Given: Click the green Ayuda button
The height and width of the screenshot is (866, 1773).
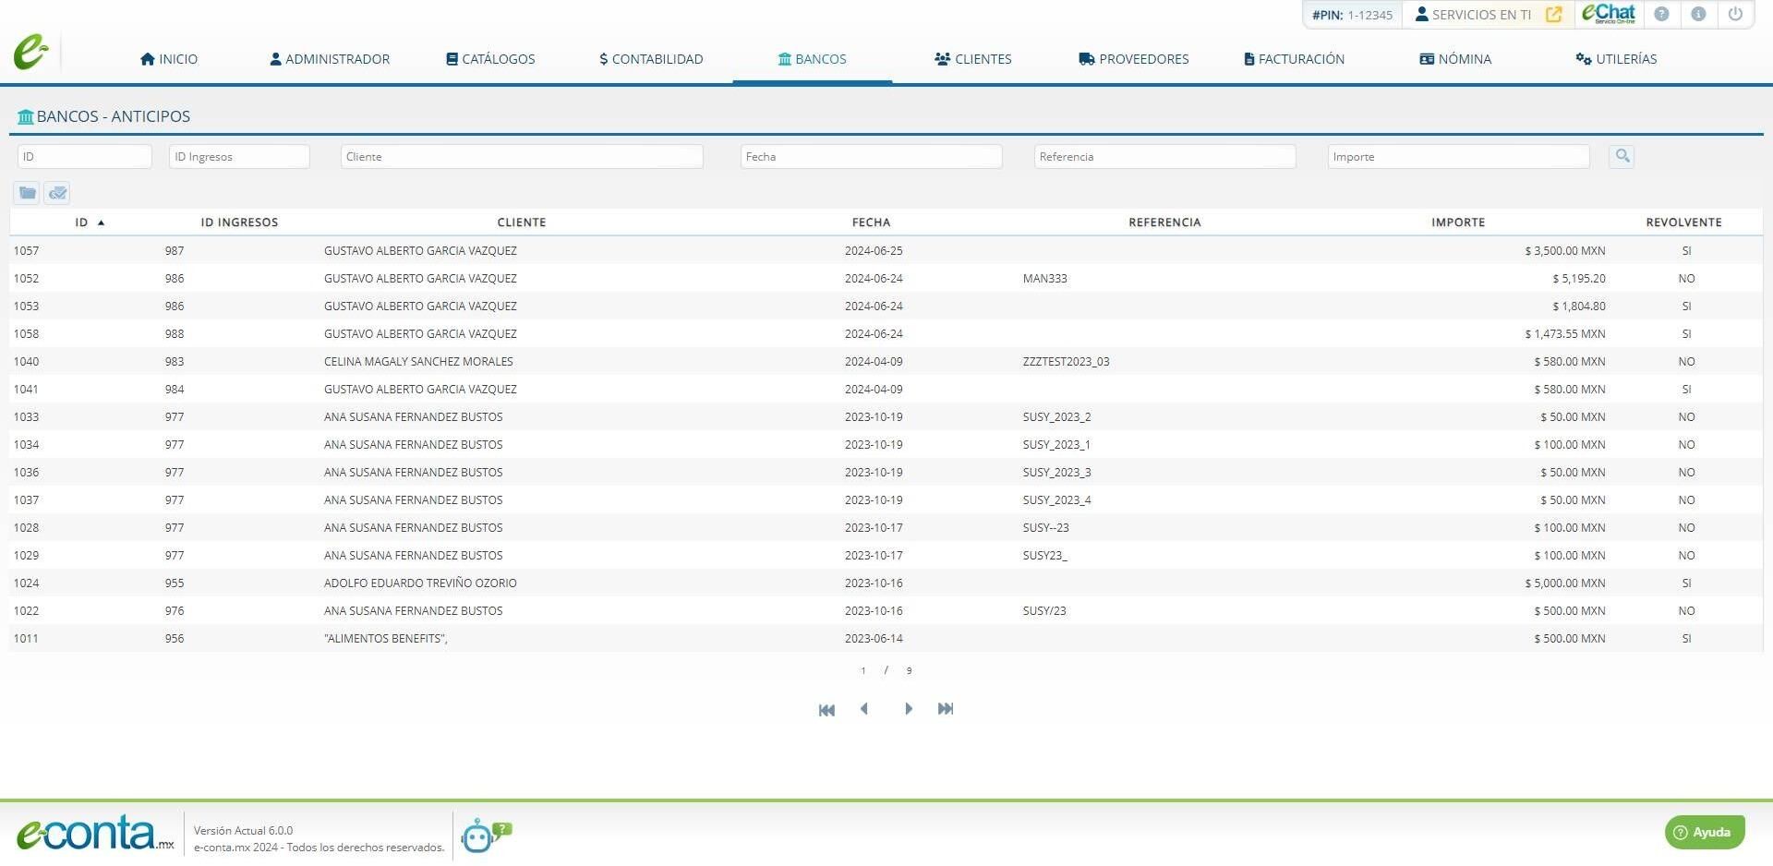Looking at the screenshot, I should (1705, 832).
